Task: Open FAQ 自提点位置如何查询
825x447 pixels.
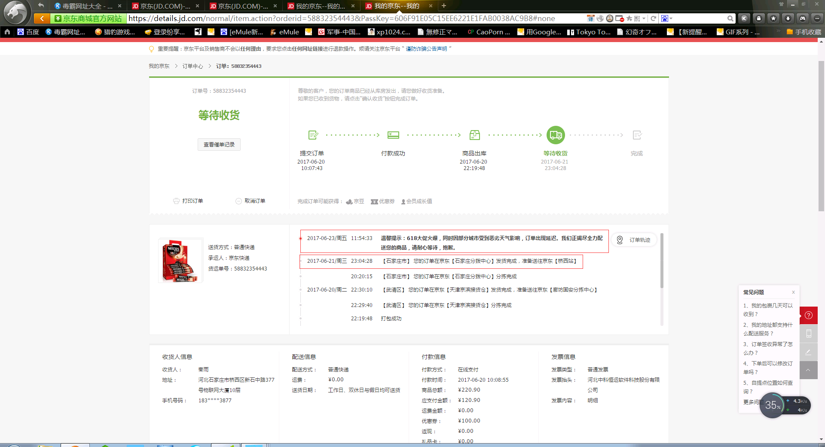Action: tap(768, 387)
